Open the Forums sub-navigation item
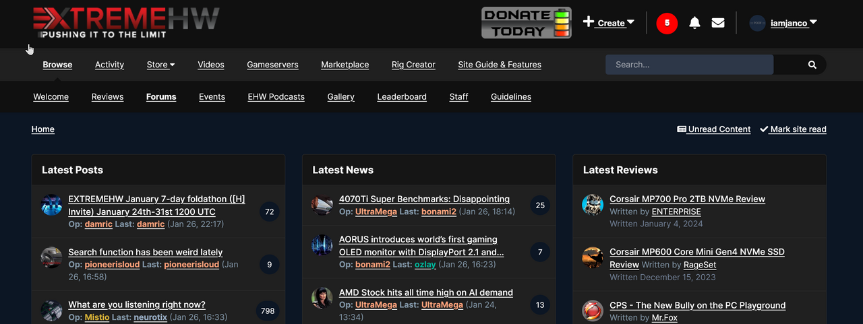 [161, 97]
